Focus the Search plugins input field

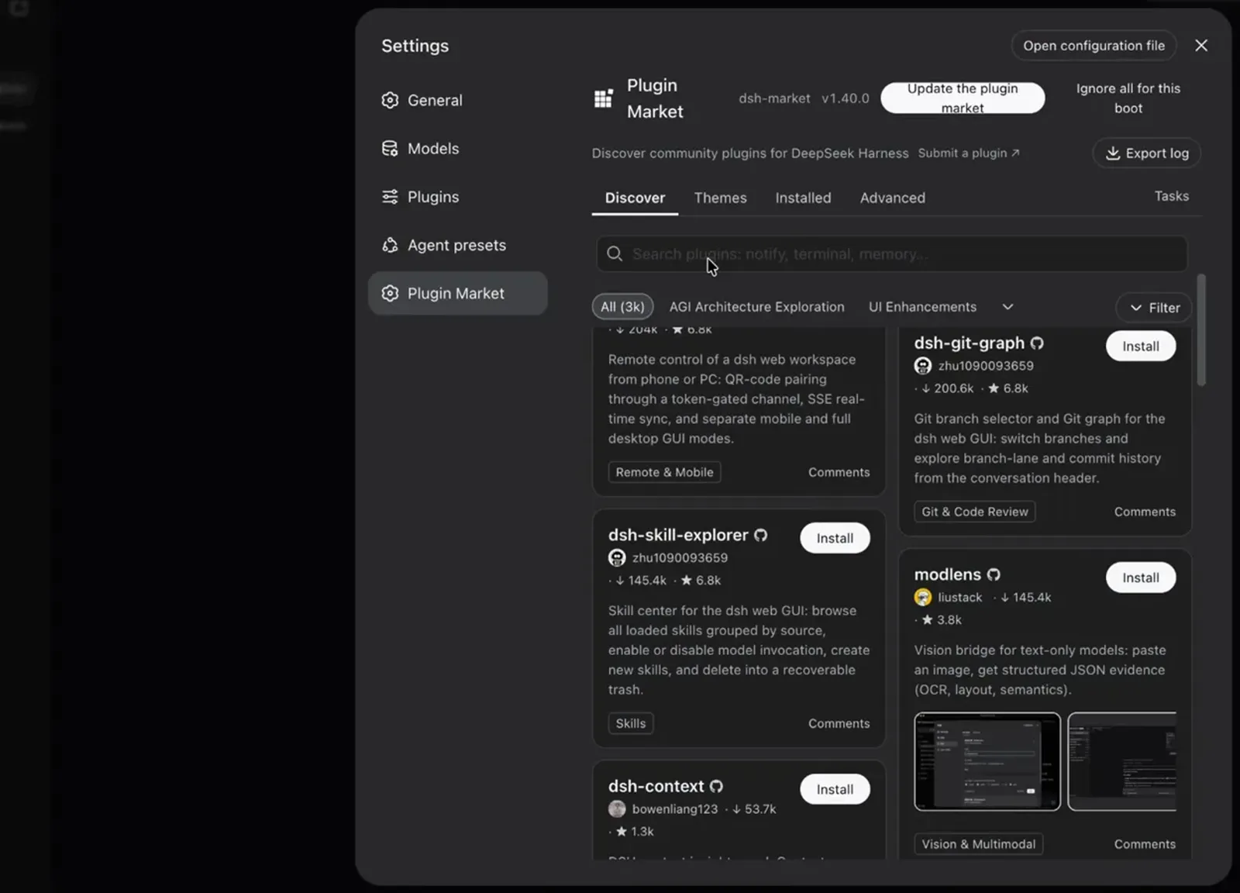coord(891,253)
